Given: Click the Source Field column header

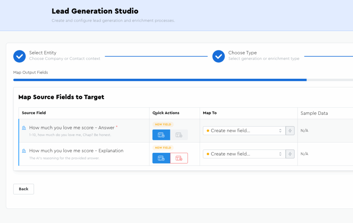Looking at the screenshot, I should pyautogui.click(x=34, y=113).
